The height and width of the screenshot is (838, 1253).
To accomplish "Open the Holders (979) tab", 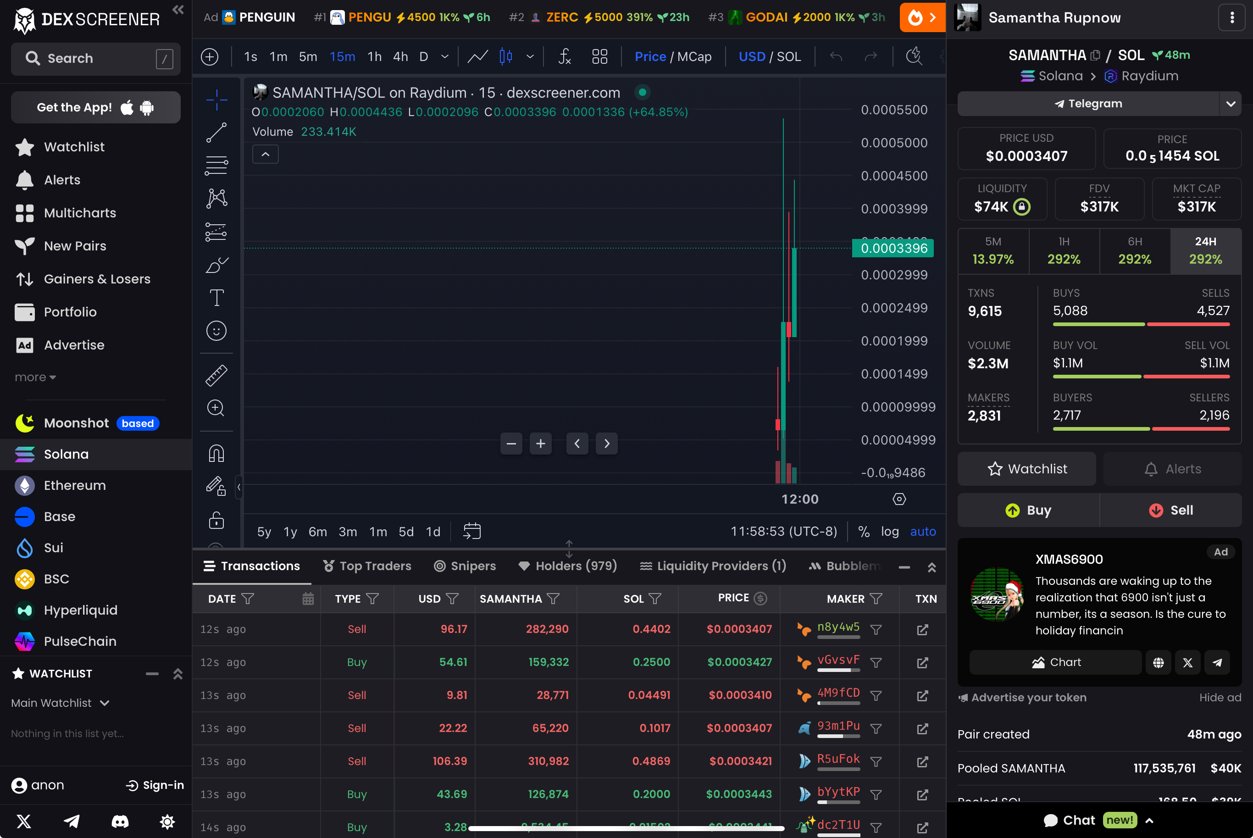I will pos(567,566).
